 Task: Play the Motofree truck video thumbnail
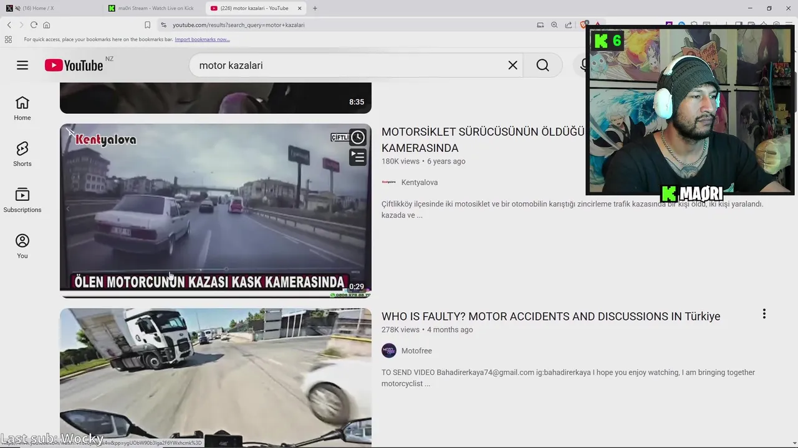click(216, 378)
